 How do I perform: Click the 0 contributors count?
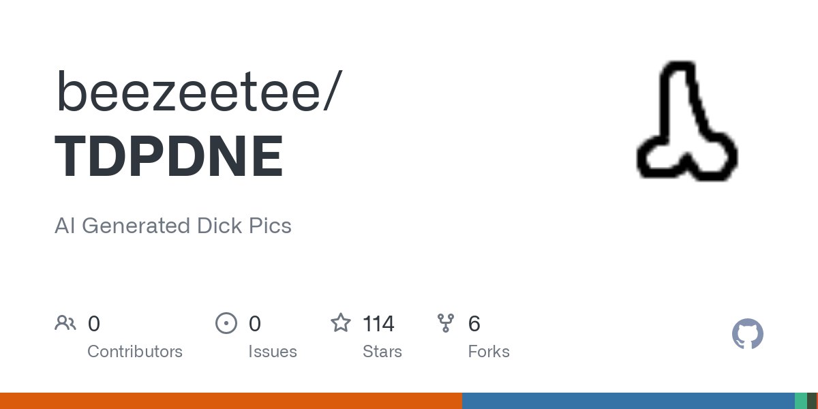pyautogui.click(x=94, y=323)
